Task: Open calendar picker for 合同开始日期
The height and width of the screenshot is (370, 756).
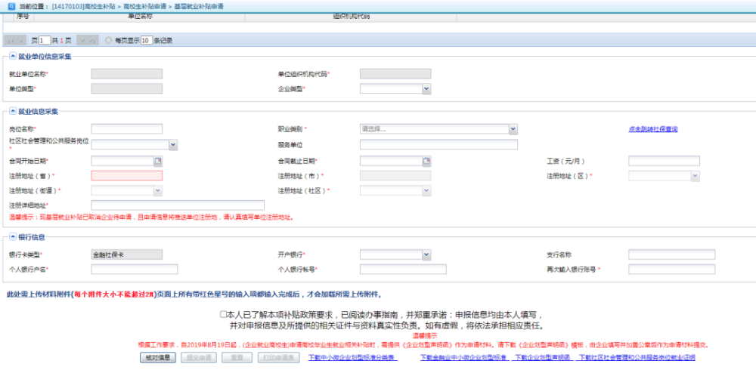Action: click(x=158, y=161)
